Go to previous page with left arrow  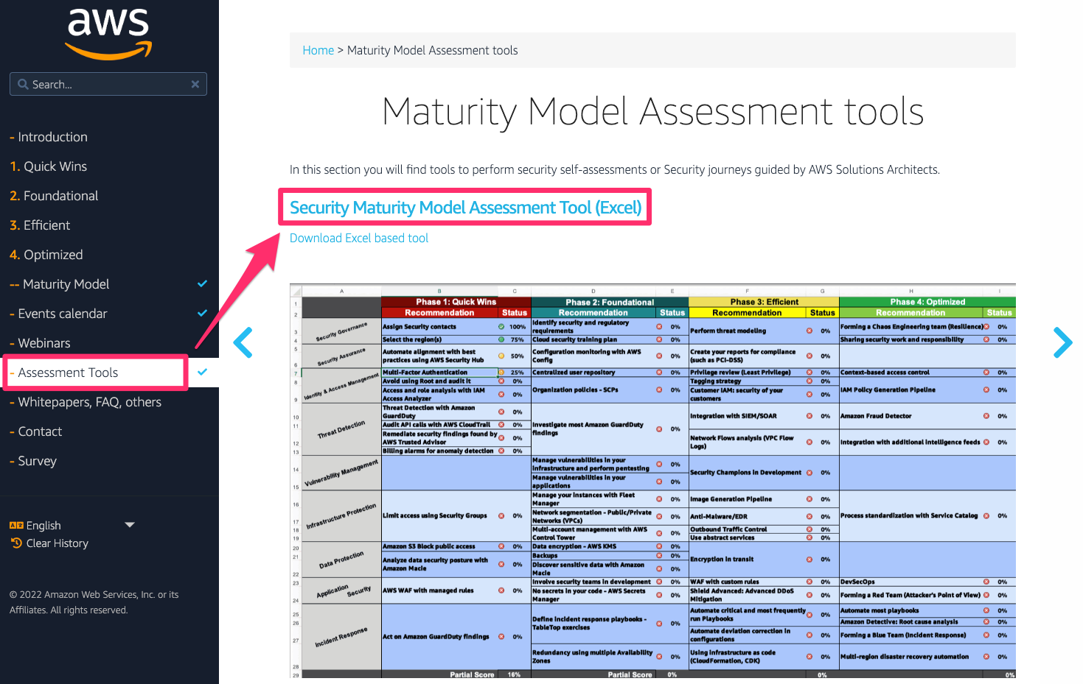coord(243,342)
